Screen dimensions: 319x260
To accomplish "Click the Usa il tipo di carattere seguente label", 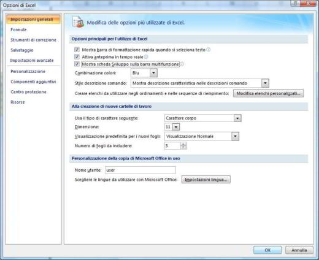I will [x=106, y=118].
